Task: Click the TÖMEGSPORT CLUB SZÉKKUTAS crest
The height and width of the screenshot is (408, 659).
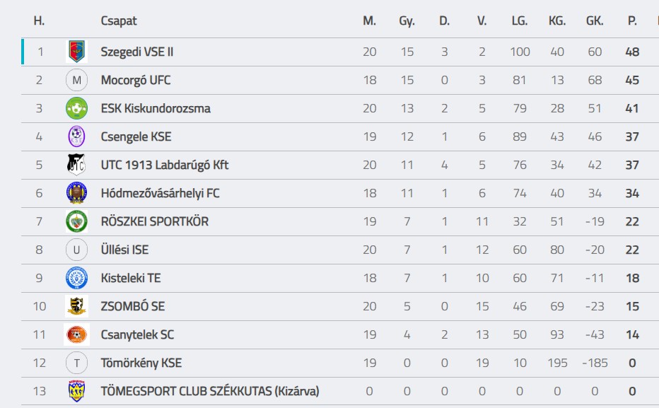Action: tap(76, 391)
